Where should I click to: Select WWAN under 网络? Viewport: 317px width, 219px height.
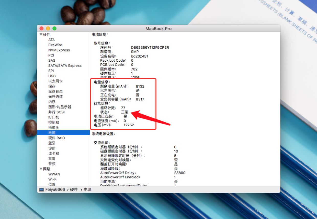[54, 174]
